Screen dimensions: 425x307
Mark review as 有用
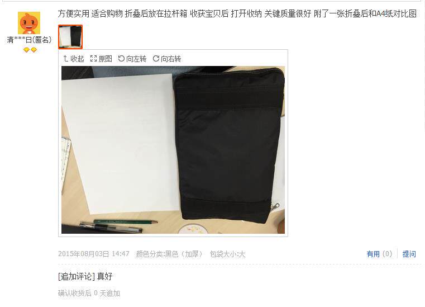point(373,254)
